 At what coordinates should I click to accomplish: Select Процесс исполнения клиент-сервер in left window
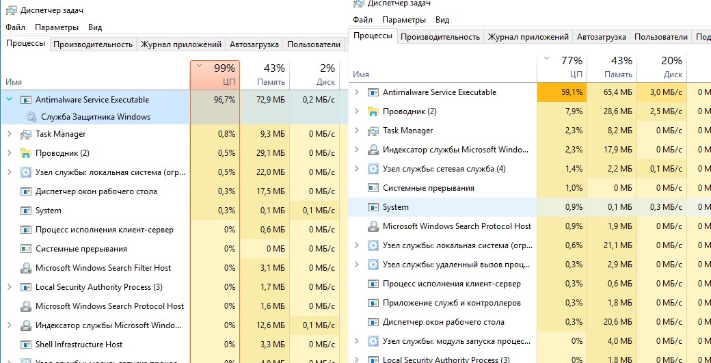pyautogui.click(x=105, y=230)
